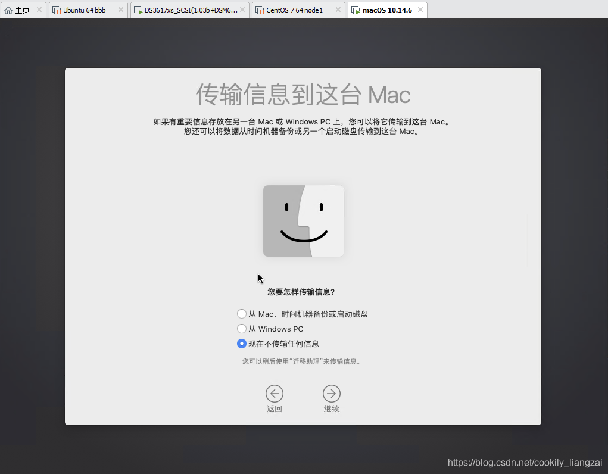Click the continue arrow circle icon
This screenshot has height=474, width=608.
(332, 394)
